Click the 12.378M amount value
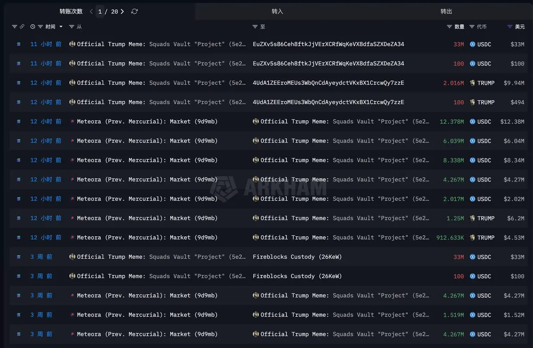This screenshot has width=533, height=348. click(452, 122)
